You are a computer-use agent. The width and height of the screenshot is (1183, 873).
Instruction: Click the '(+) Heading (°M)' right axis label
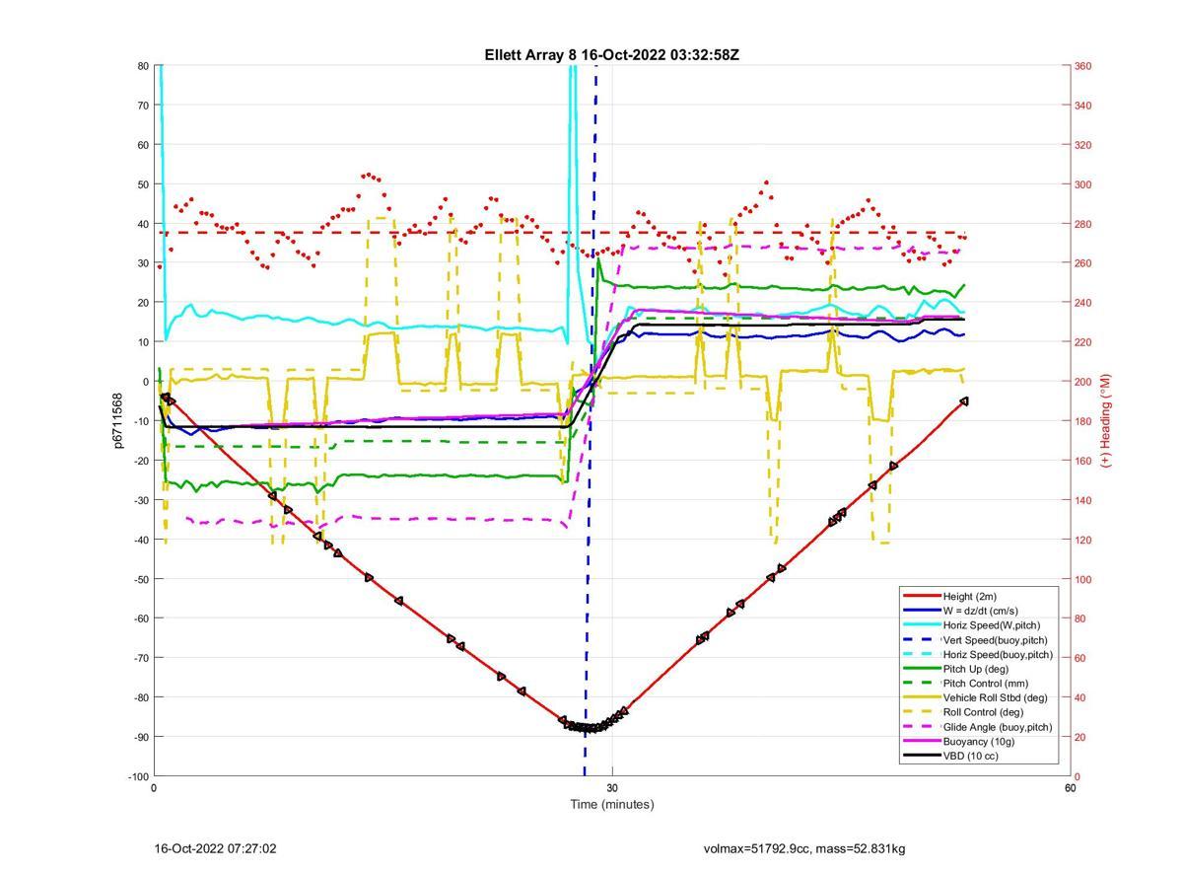(1106, 420)
